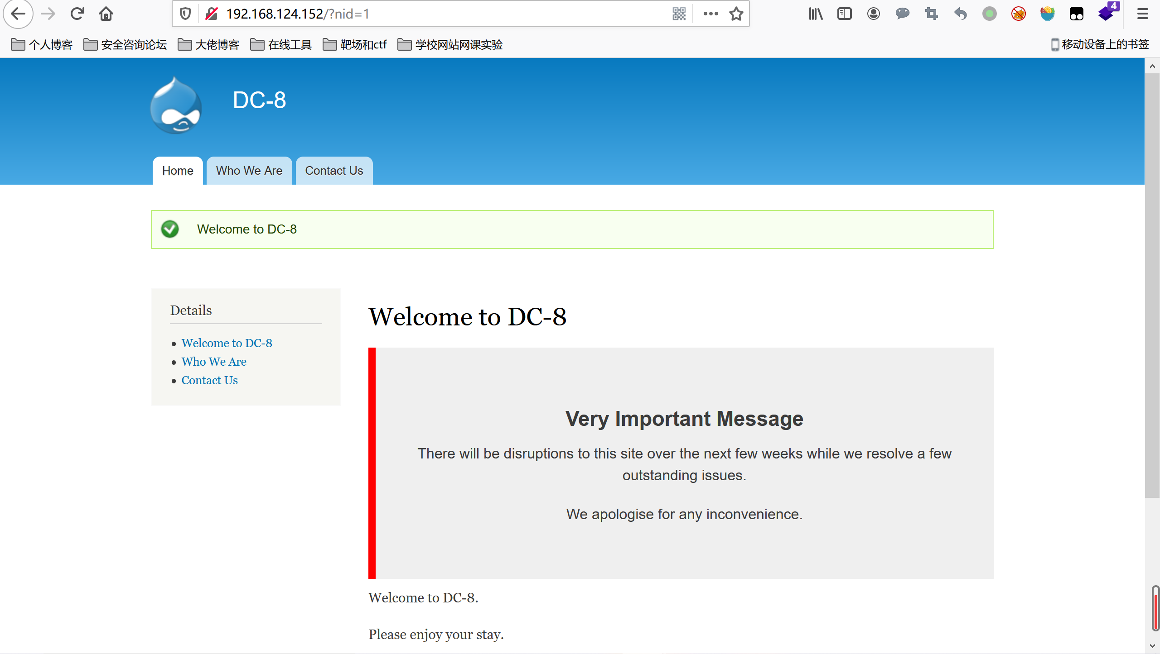Click the 'Please enjoy your stay.' text
Image resolution: width=1160 pixels, height=654 pixels.
point(436,635)
